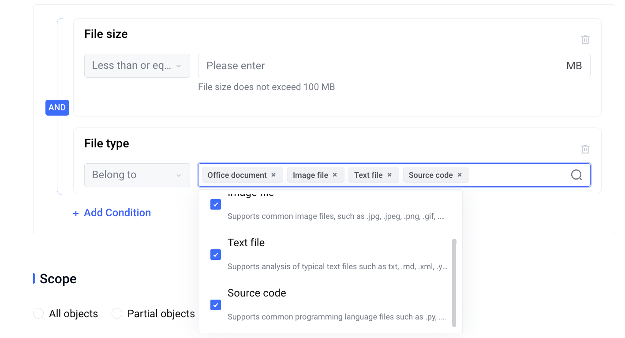Click the Source code option label
This screenshot has height=338, width=625.
[x=257, y=293]
